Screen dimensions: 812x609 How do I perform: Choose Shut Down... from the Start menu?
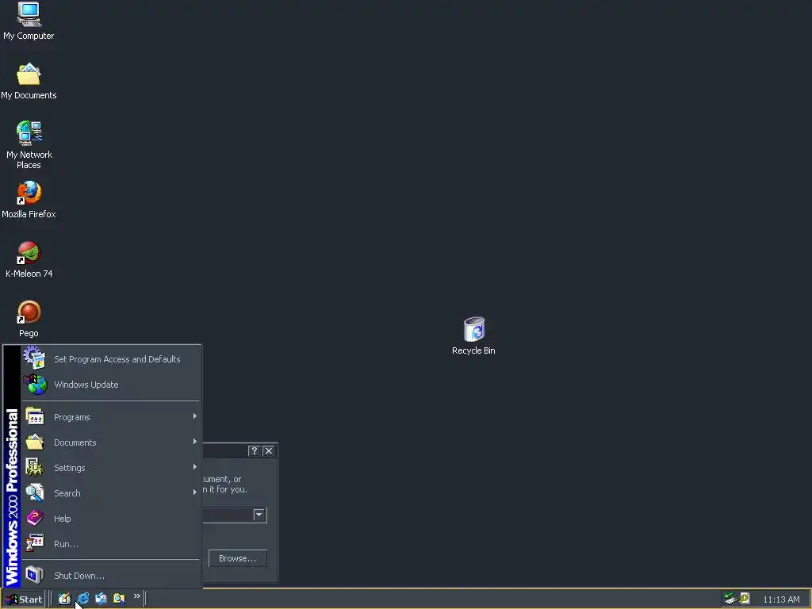[x=111, y=576]
